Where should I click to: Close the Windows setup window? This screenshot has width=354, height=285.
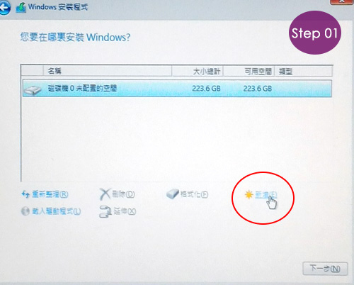(342, 1)
